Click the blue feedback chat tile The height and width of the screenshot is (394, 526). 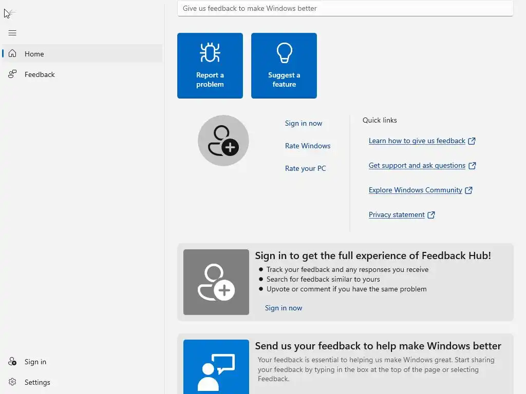tap(216, 367)
